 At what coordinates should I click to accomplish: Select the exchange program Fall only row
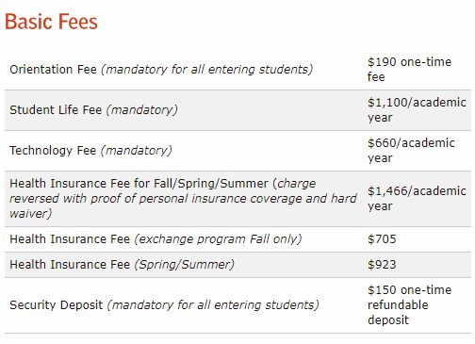pyautogui.click(x=237, y=239)
